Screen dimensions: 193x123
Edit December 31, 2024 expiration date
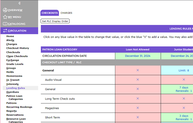138,56
